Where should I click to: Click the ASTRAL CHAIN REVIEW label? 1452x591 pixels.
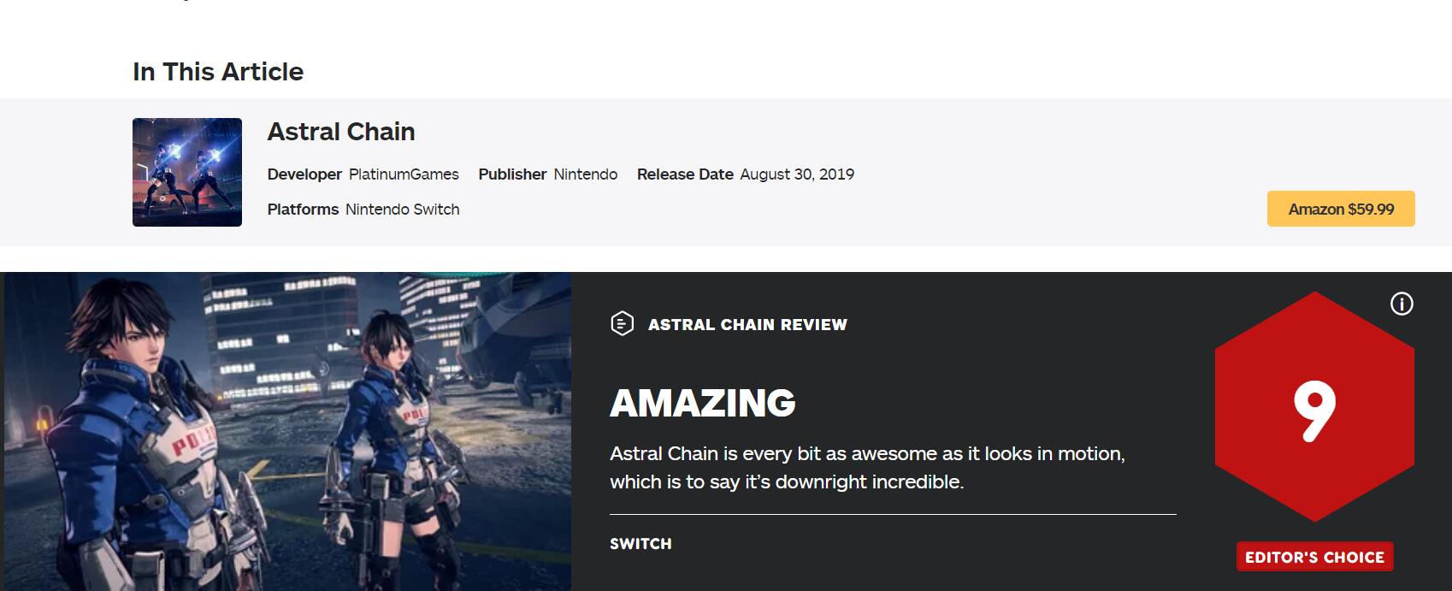coord(747,324)
